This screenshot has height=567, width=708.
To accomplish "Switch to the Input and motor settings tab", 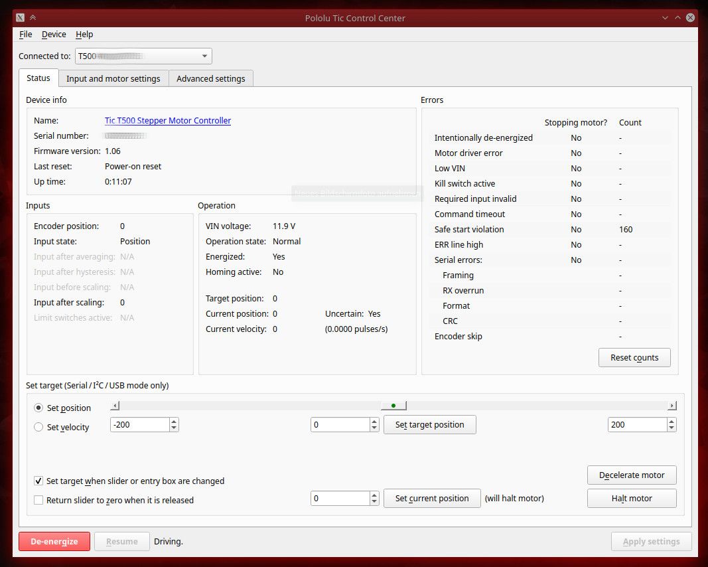I will 113,78.
